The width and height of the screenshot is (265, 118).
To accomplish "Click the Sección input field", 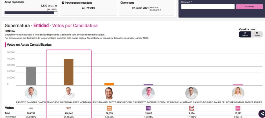I will 208,7.
